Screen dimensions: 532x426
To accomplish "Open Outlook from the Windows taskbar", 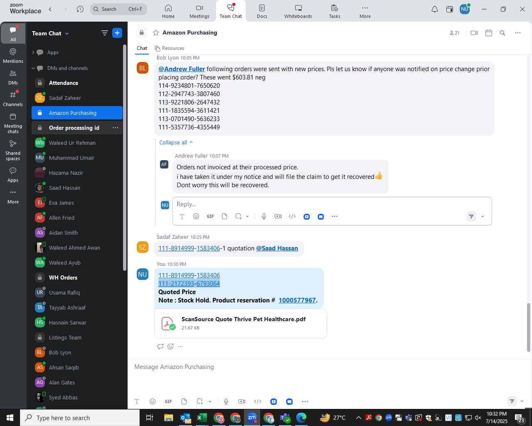I will 185,418.
